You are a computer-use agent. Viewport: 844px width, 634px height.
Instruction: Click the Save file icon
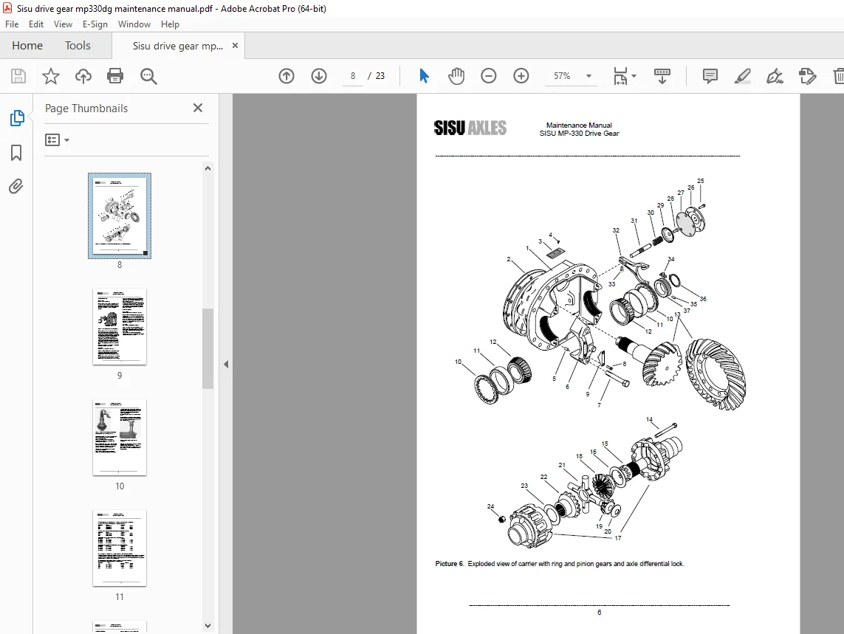click(x=18, y=76)
